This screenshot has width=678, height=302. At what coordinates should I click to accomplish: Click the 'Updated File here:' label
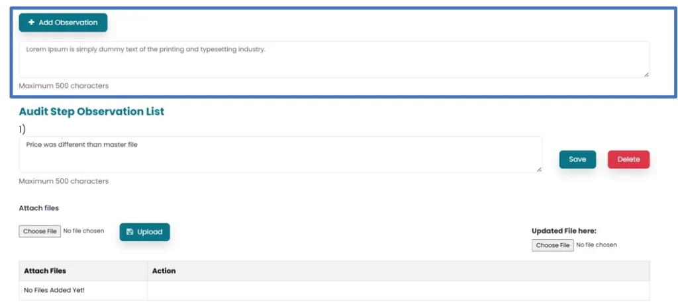(x=563, y=231)
